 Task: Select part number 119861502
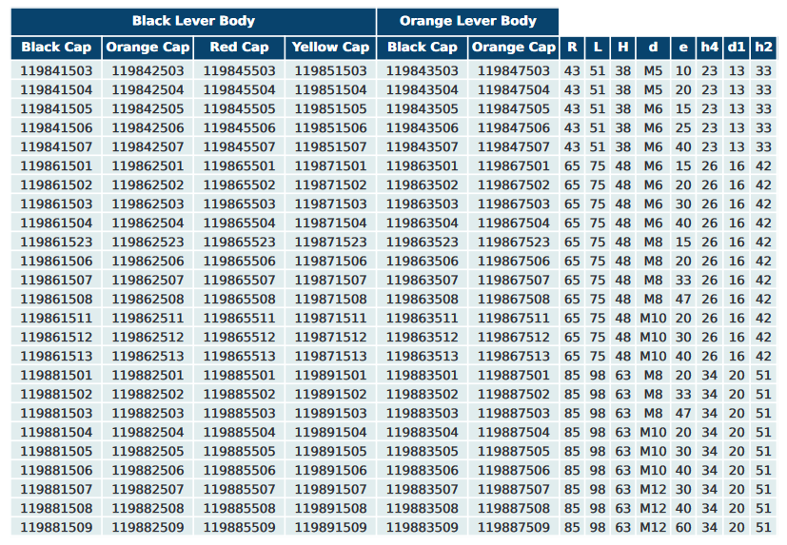click(x=56, y=185)
